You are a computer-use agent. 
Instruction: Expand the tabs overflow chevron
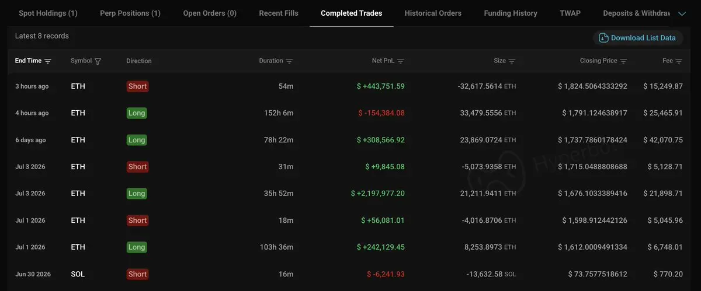[x=682, y=13]
